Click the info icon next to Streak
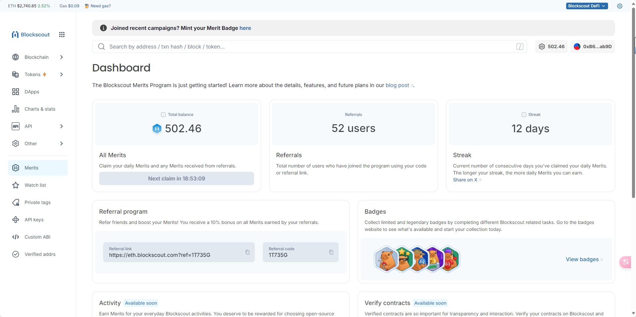636x317 pixels. coord(524,115)
